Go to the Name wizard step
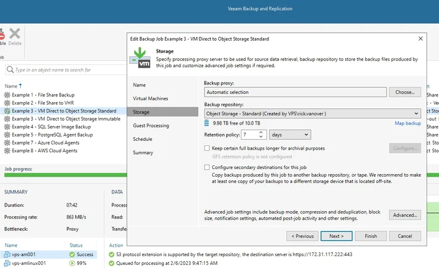 coord(139,85)
